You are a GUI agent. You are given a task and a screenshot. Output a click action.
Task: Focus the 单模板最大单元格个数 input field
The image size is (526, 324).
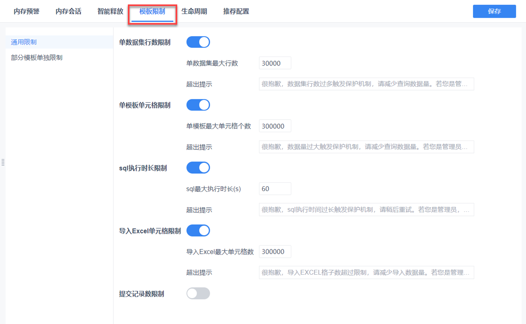coord(275,126)
